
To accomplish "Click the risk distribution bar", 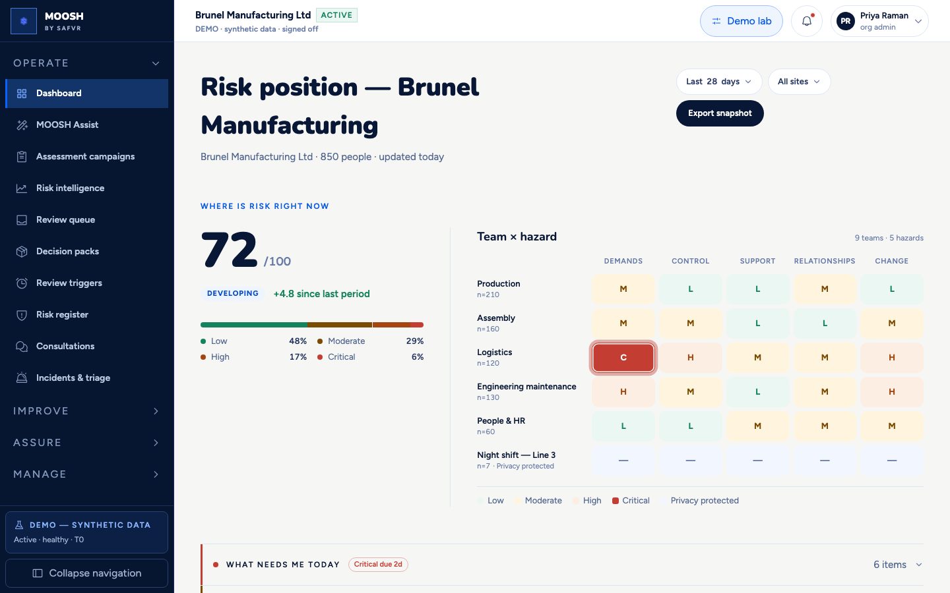I will coord(312,325).
